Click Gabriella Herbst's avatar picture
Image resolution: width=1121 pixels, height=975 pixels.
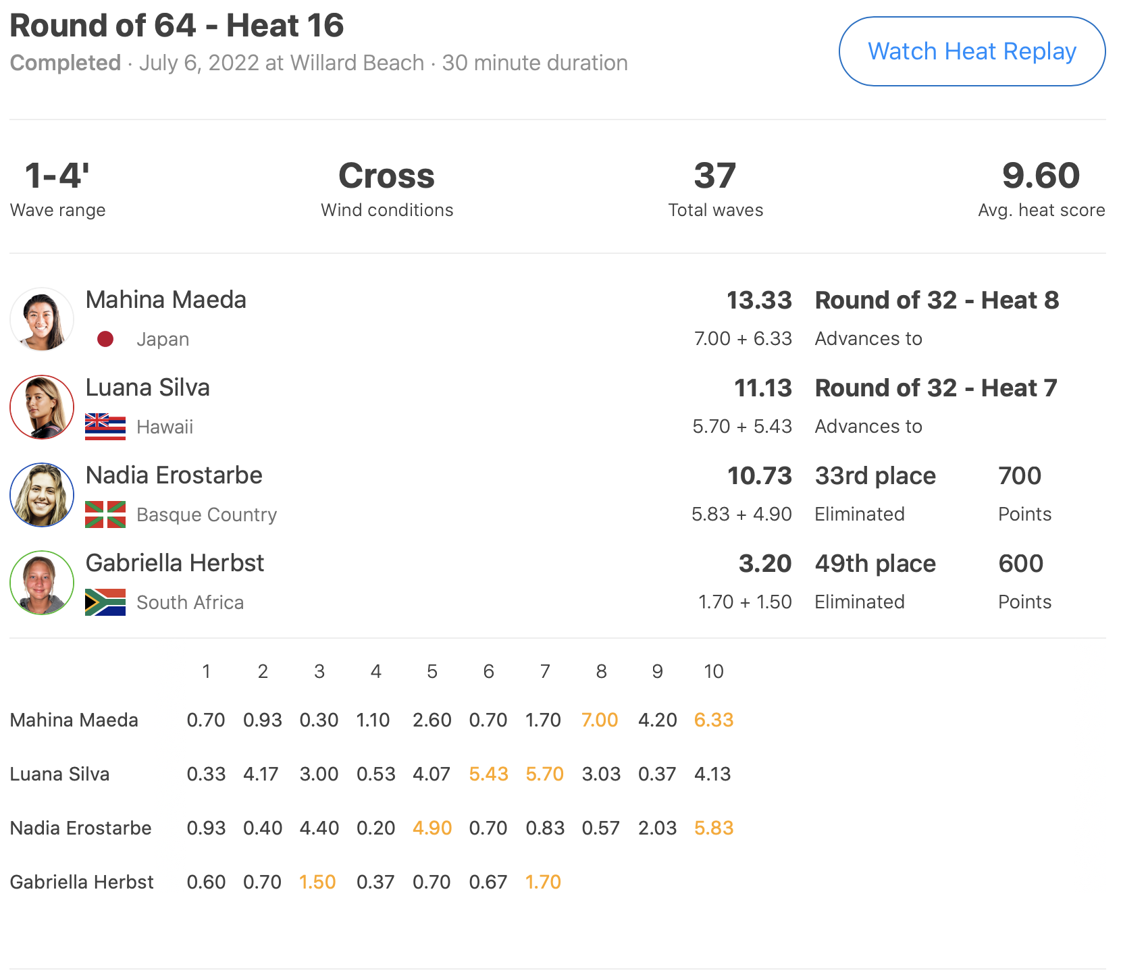[42, 583]
